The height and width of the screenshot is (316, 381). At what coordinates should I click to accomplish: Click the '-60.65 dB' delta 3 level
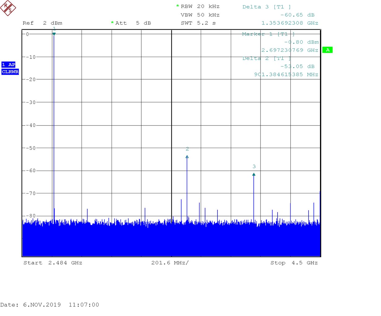coord(297,15)
